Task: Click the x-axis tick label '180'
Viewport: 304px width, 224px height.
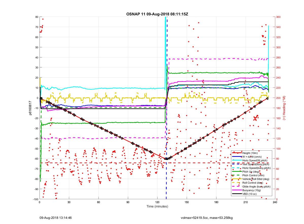Action: point(216,202)
